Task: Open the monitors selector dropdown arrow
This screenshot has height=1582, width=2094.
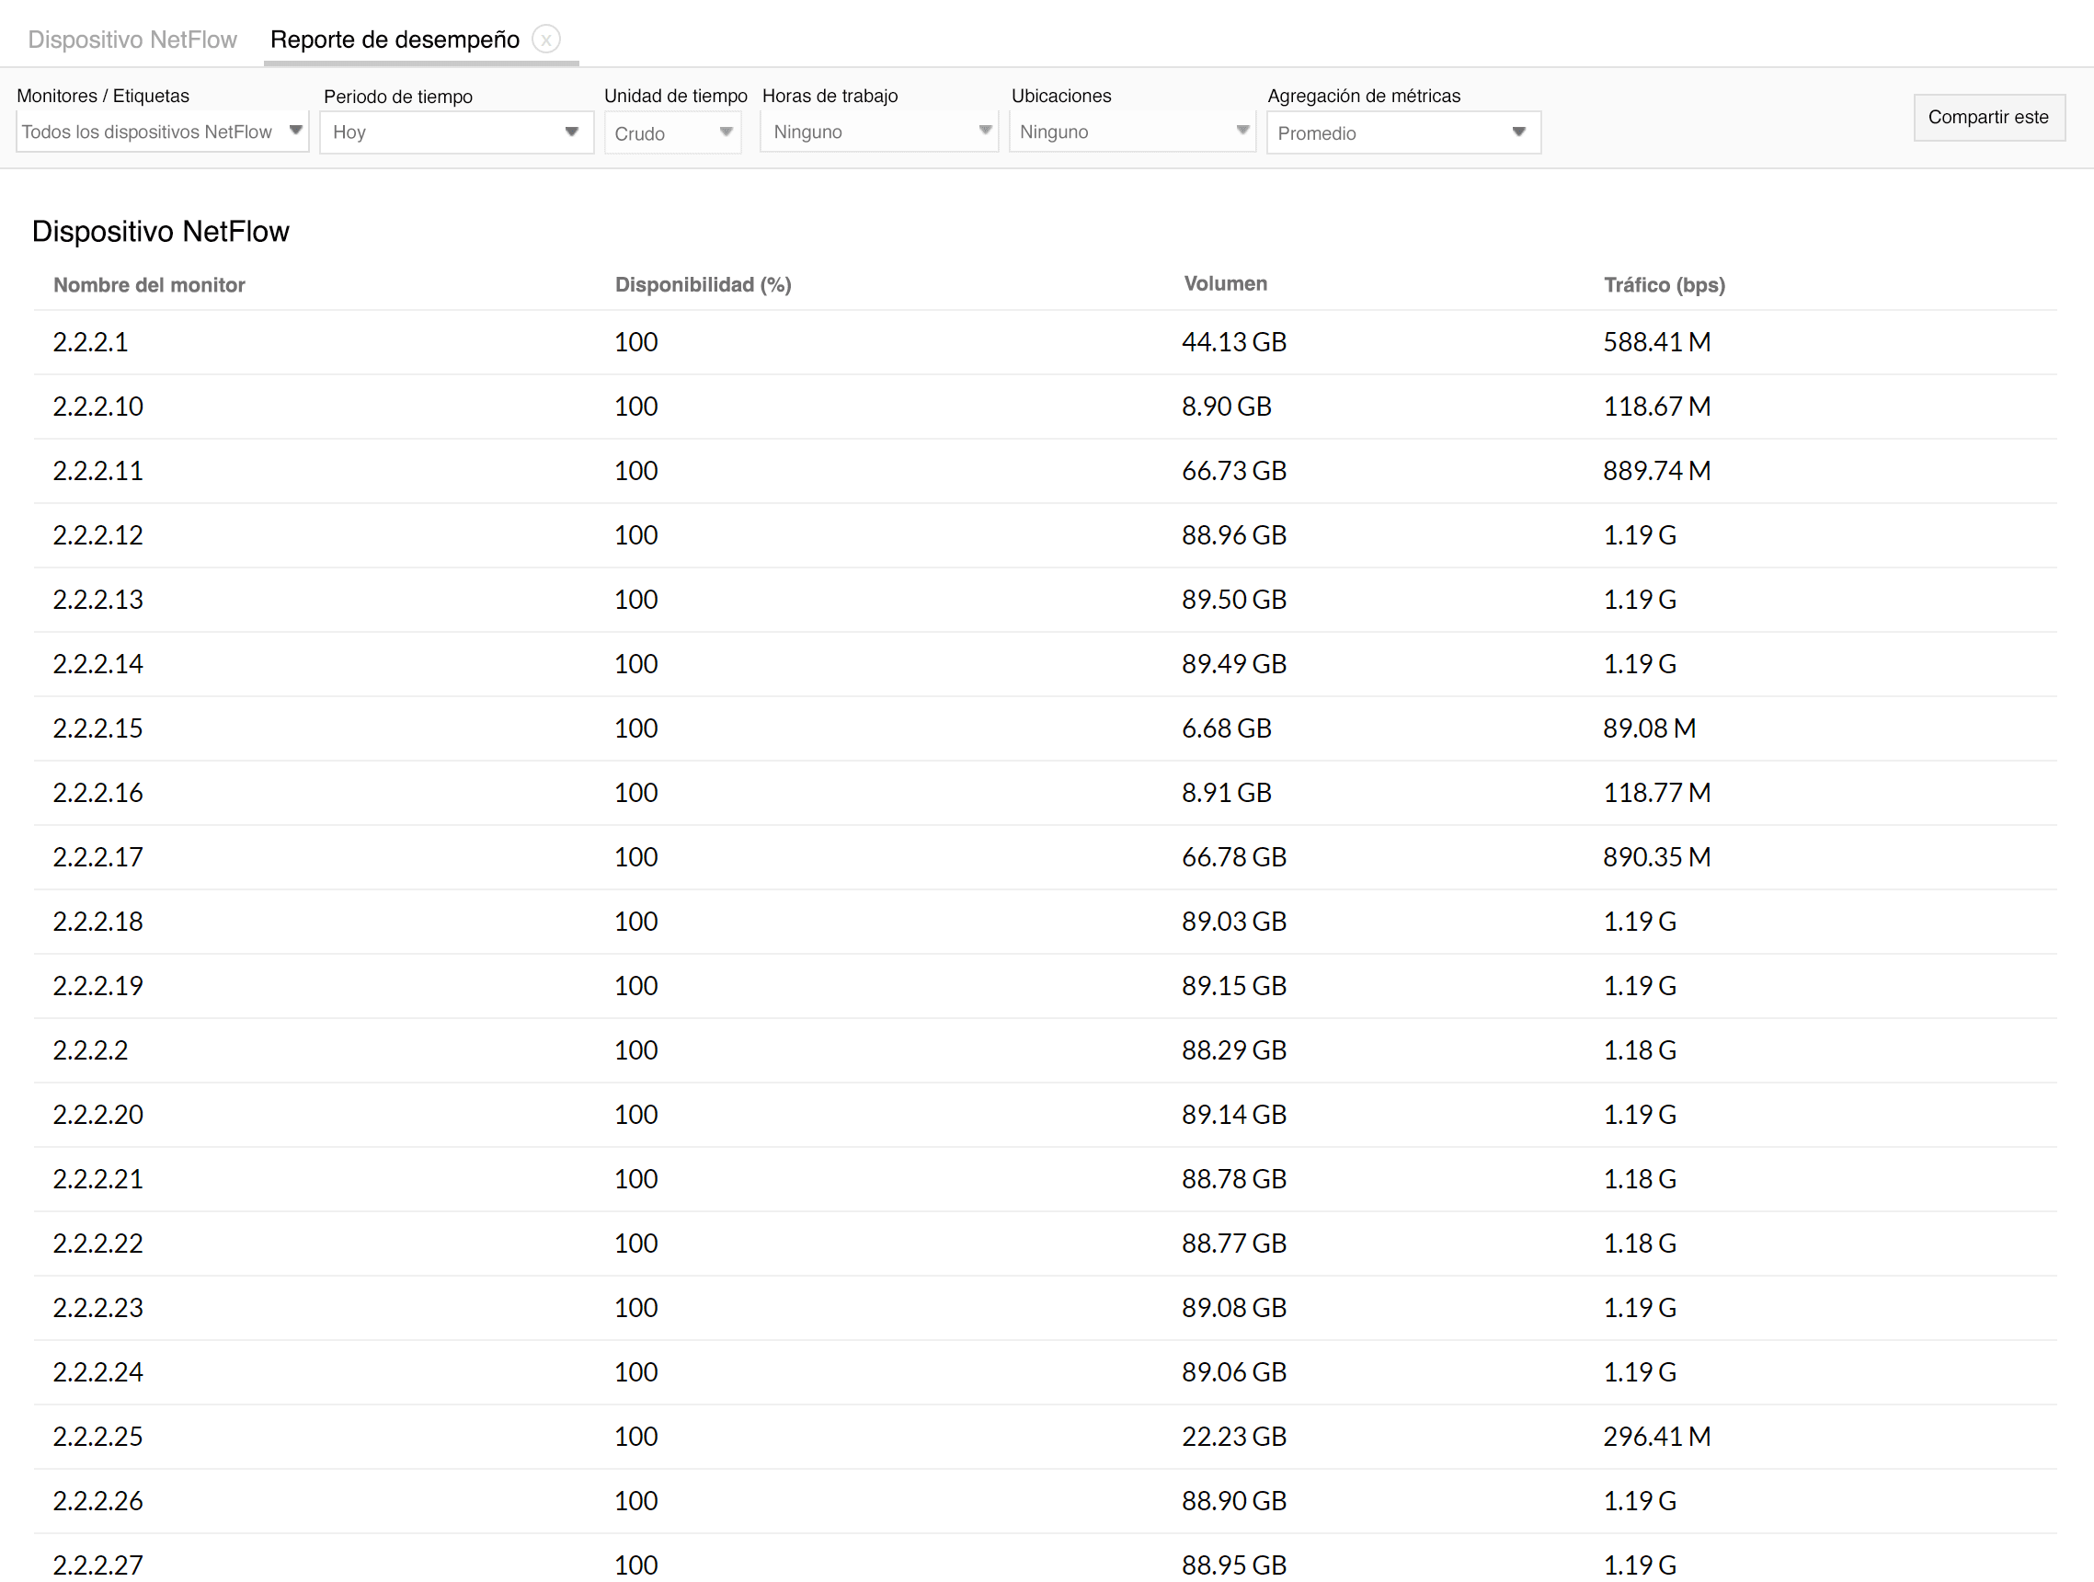Action: pyautogui.click(x=296, y=132)
